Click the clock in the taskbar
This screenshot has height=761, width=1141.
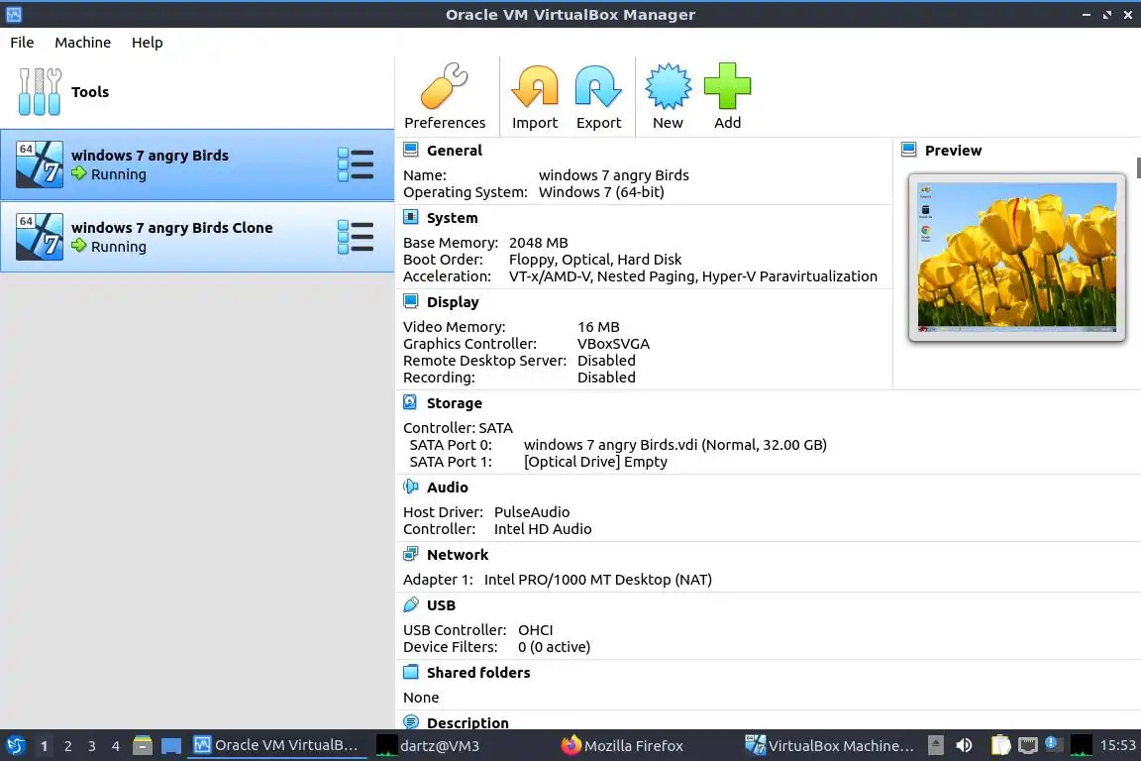tap(1117, 745)
